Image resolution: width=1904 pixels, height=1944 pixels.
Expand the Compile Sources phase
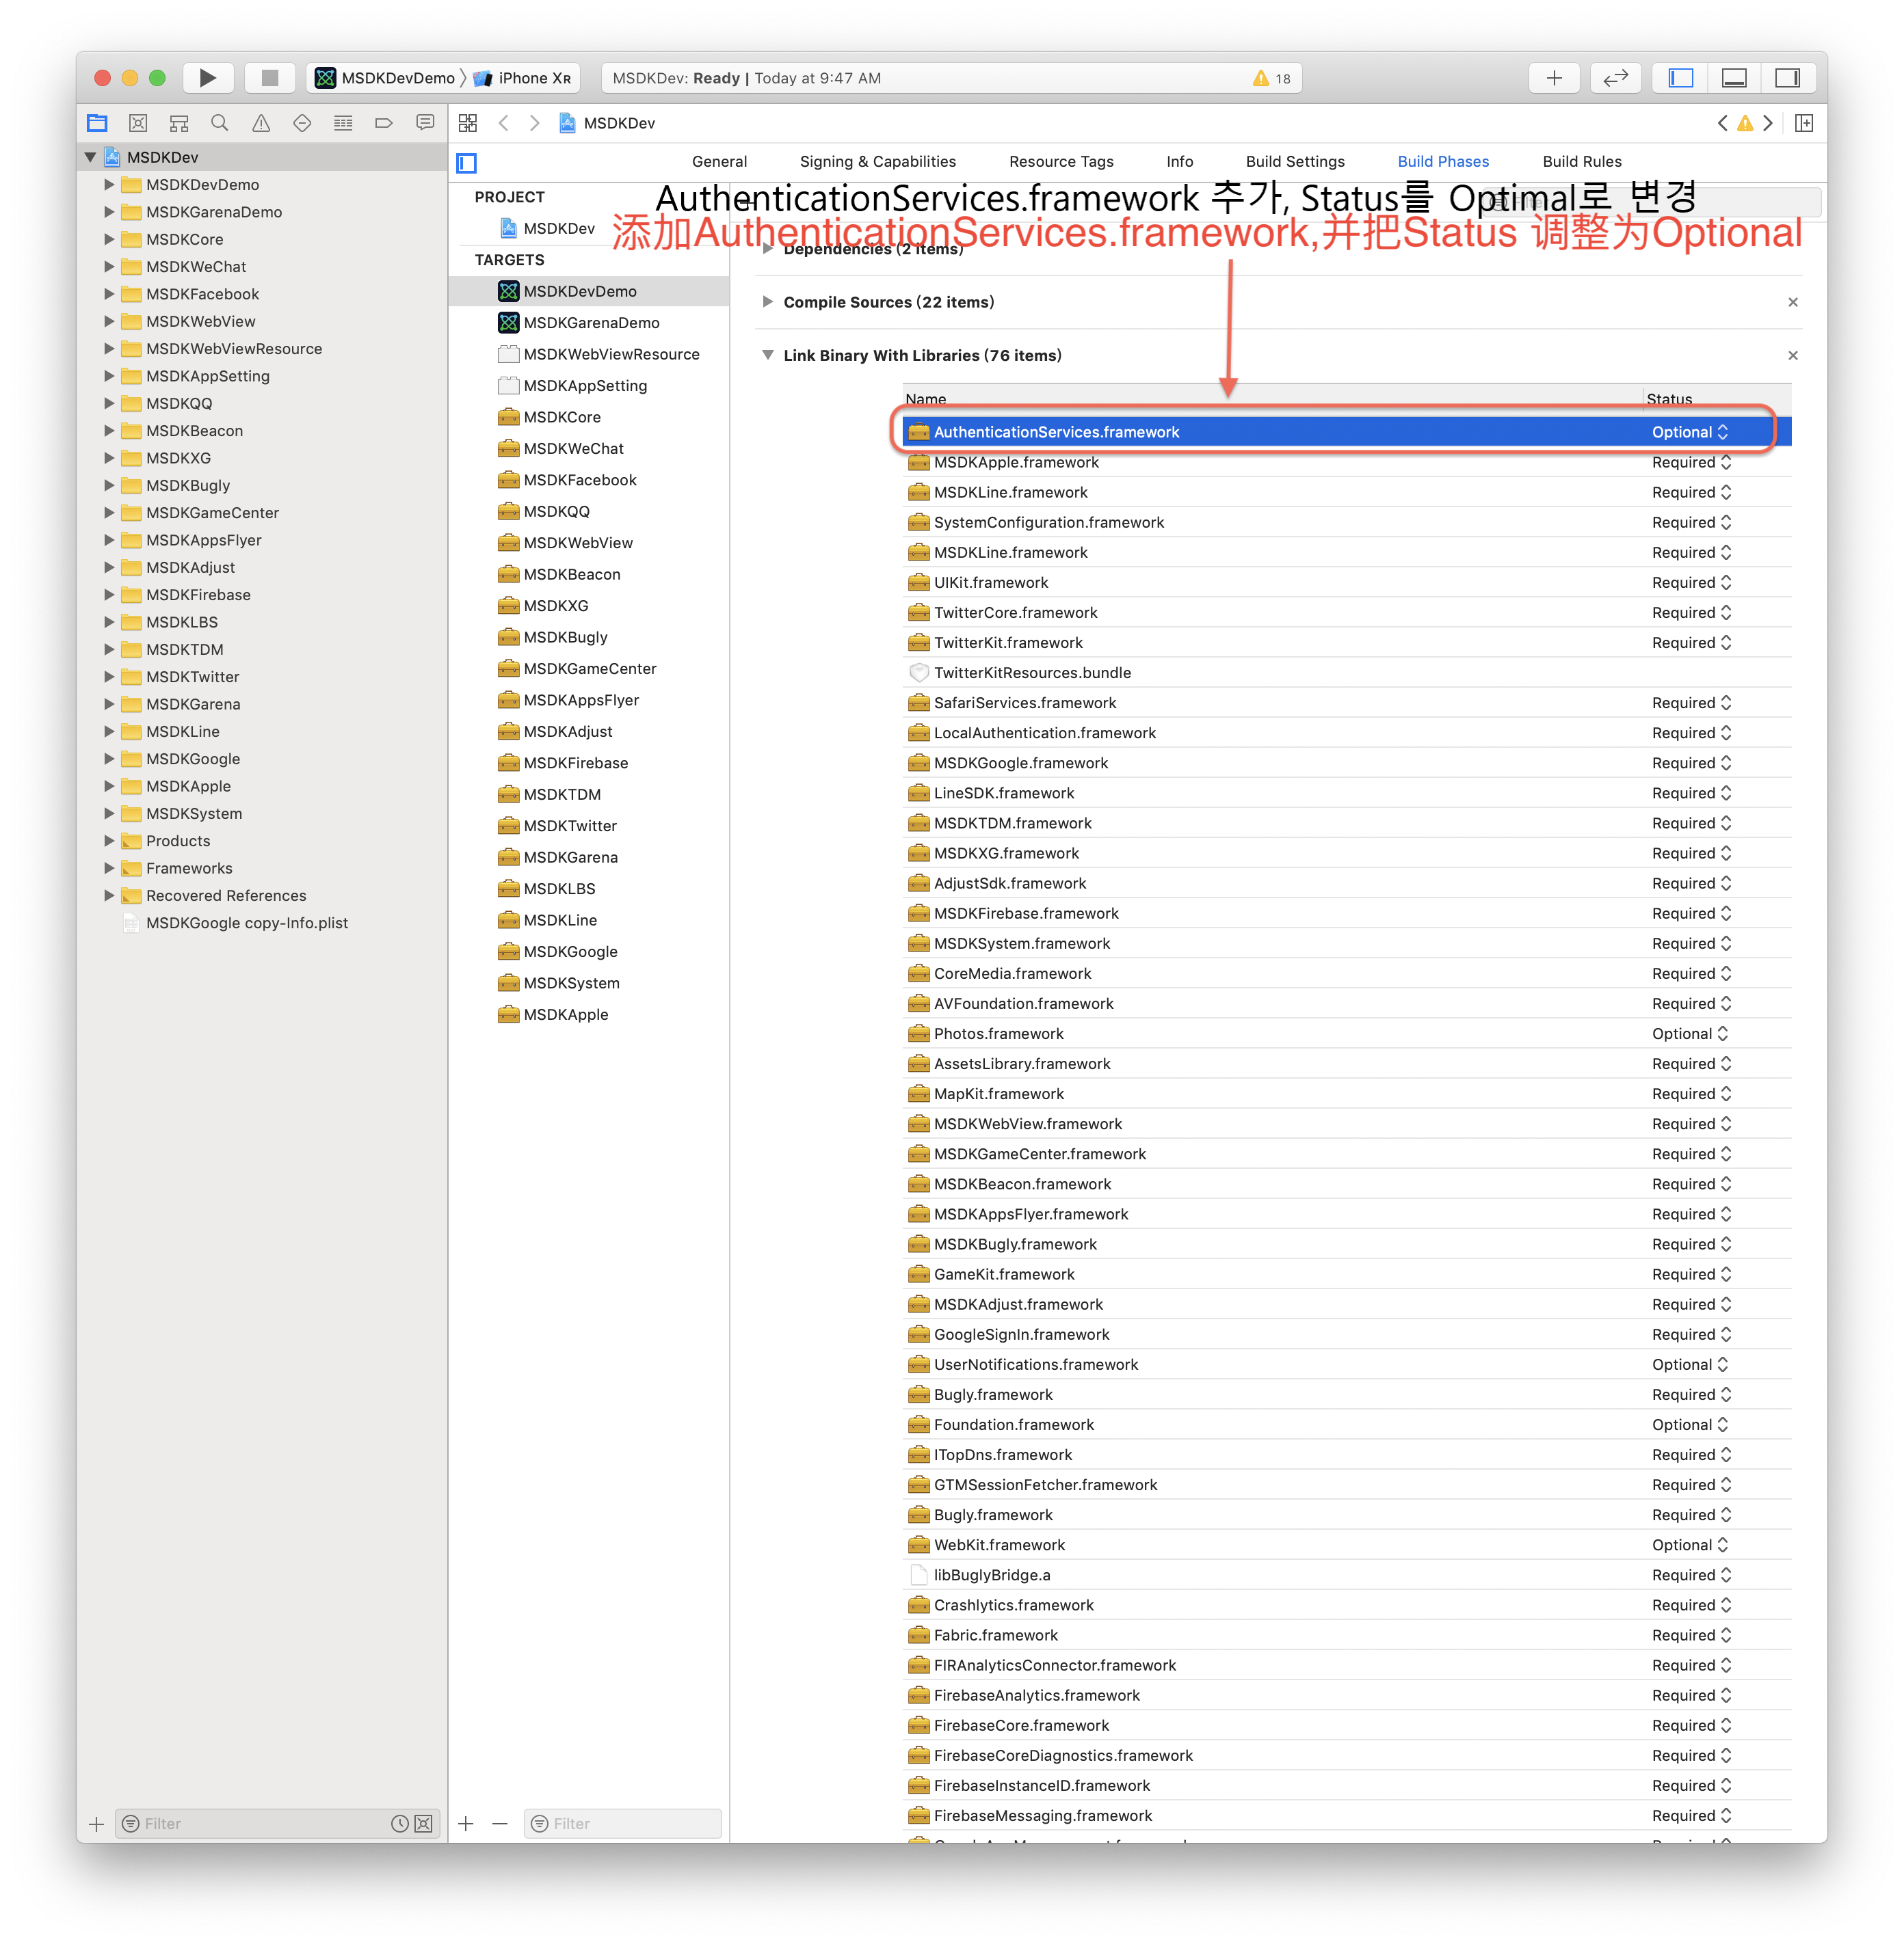tap(767, 302)
